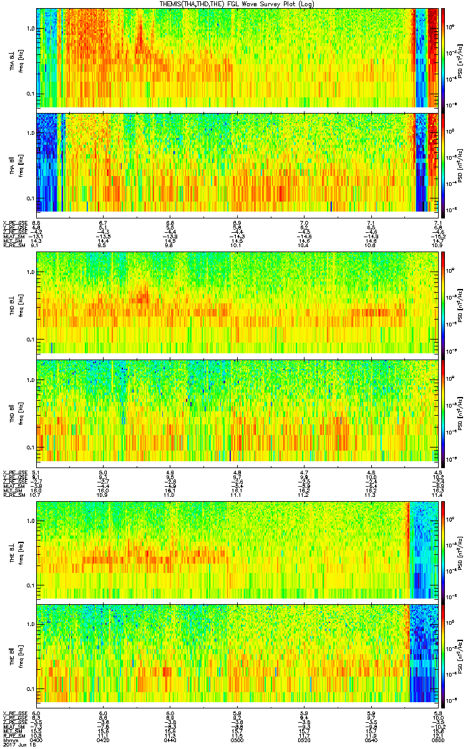
Task: Click the R_RE_SM row label under THD panels
Action: [13, 496]
